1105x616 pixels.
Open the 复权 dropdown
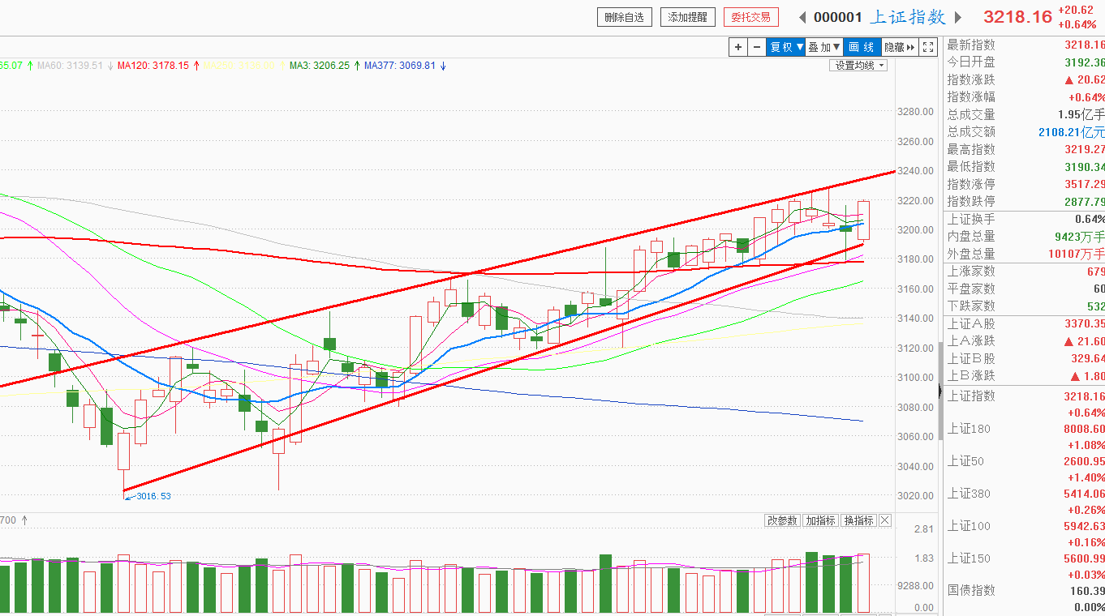(x=786, y=47)
